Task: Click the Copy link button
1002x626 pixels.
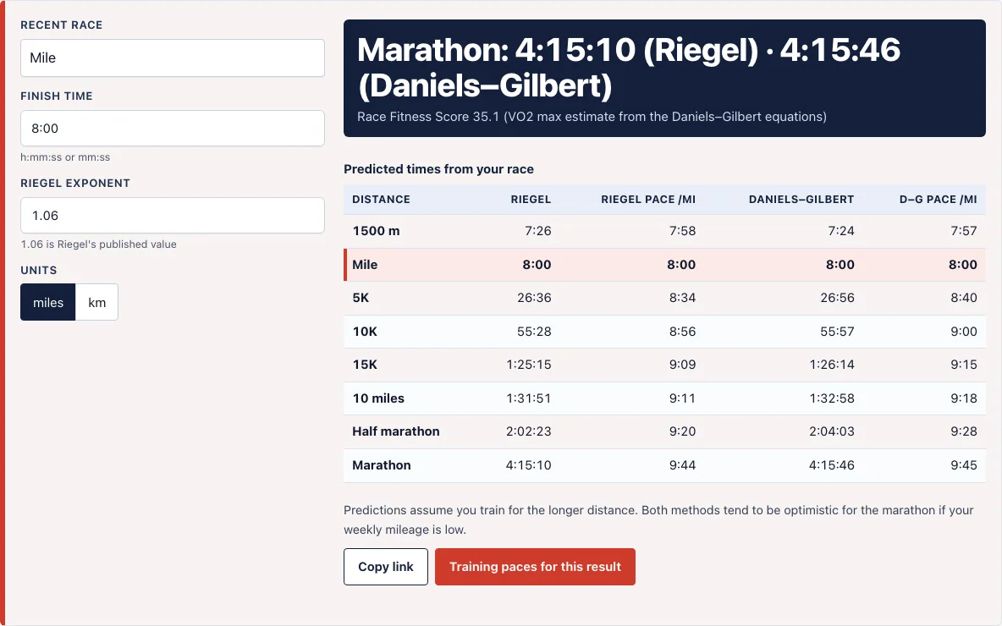Action: (x=385, y=567)
